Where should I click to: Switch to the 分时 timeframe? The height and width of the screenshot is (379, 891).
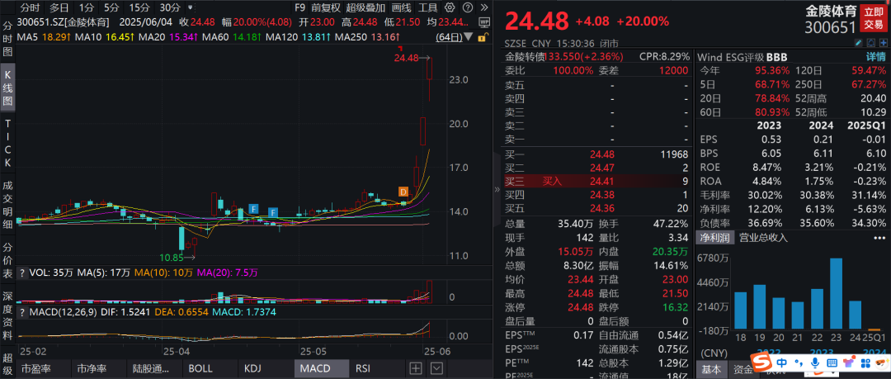click(31, 7)
